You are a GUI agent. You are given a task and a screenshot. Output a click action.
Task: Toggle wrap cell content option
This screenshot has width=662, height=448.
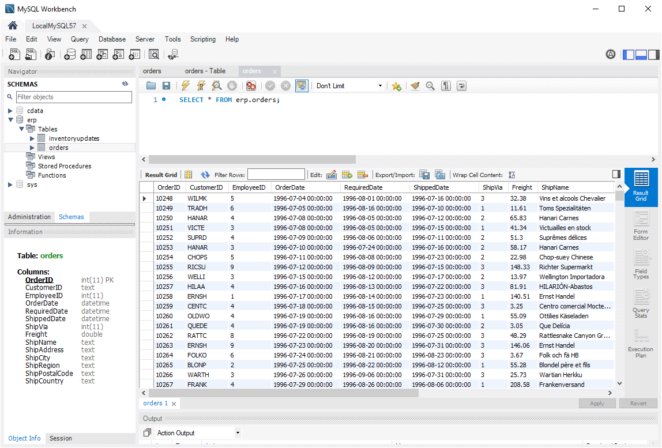[x=511, y=175]
